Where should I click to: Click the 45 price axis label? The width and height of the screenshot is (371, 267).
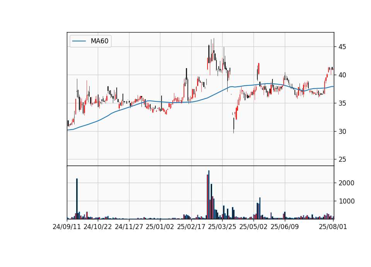click(342, 47)
